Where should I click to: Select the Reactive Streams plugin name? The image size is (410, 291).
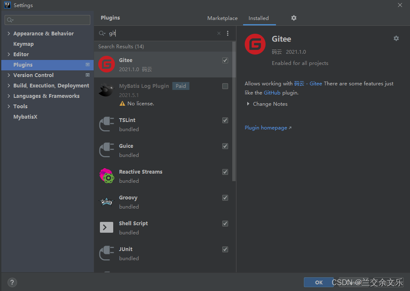click(x=141, y=172)
